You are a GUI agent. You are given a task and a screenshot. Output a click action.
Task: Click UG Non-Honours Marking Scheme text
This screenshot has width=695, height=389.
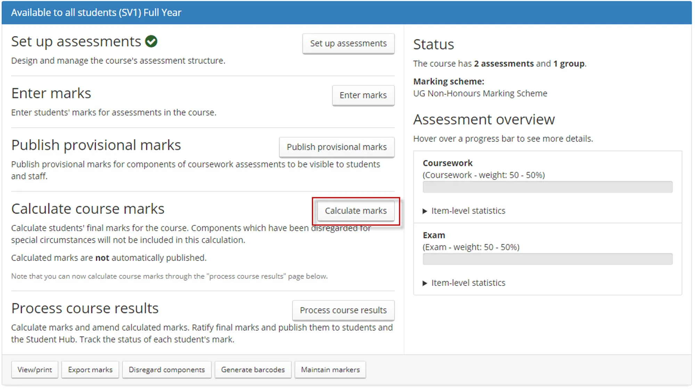pos(480,93)
